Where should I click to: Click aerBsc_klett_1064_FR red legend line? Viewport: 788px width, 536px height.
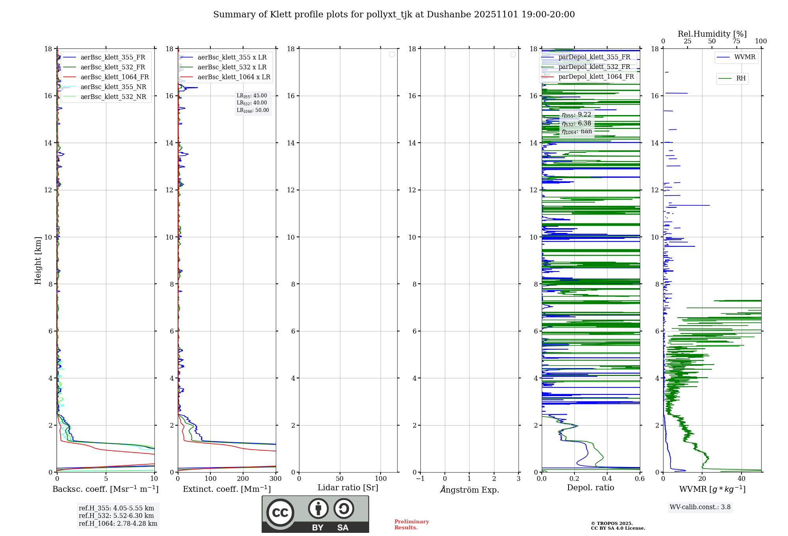(70, 77)
